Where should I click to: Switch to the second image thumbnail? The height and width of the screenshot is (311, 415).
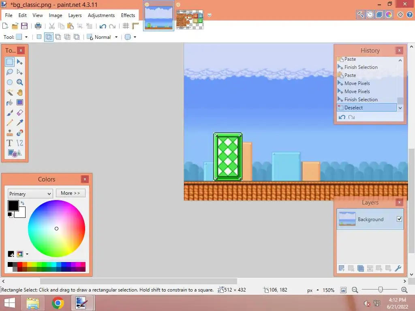(x=190, y=19)
